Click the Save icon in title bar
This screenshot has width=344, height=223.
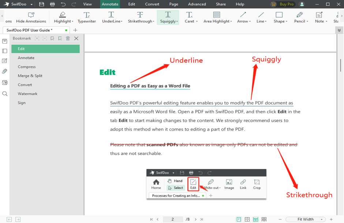(42, 4)
